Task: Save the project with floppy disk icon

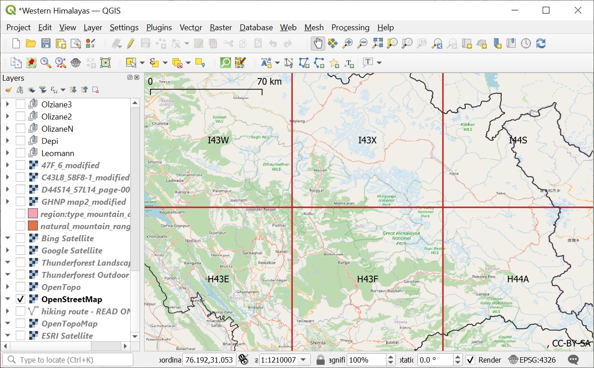Action: (x=45, y=43)
